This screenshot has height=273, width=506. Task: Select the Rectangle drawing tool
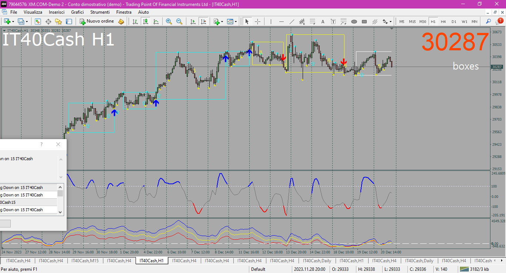point(364,21)
